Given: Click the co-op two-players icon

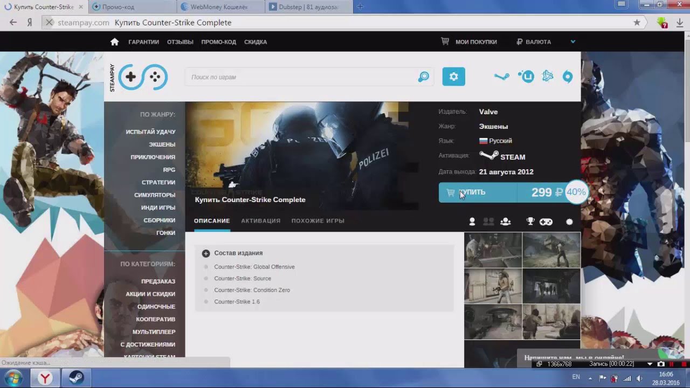Looking at the screenshot, I should click(x=488, y=221).
